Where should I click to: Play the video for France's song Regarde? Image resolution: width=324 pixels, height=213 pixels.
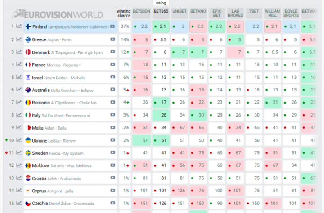(x=112, y=65)
